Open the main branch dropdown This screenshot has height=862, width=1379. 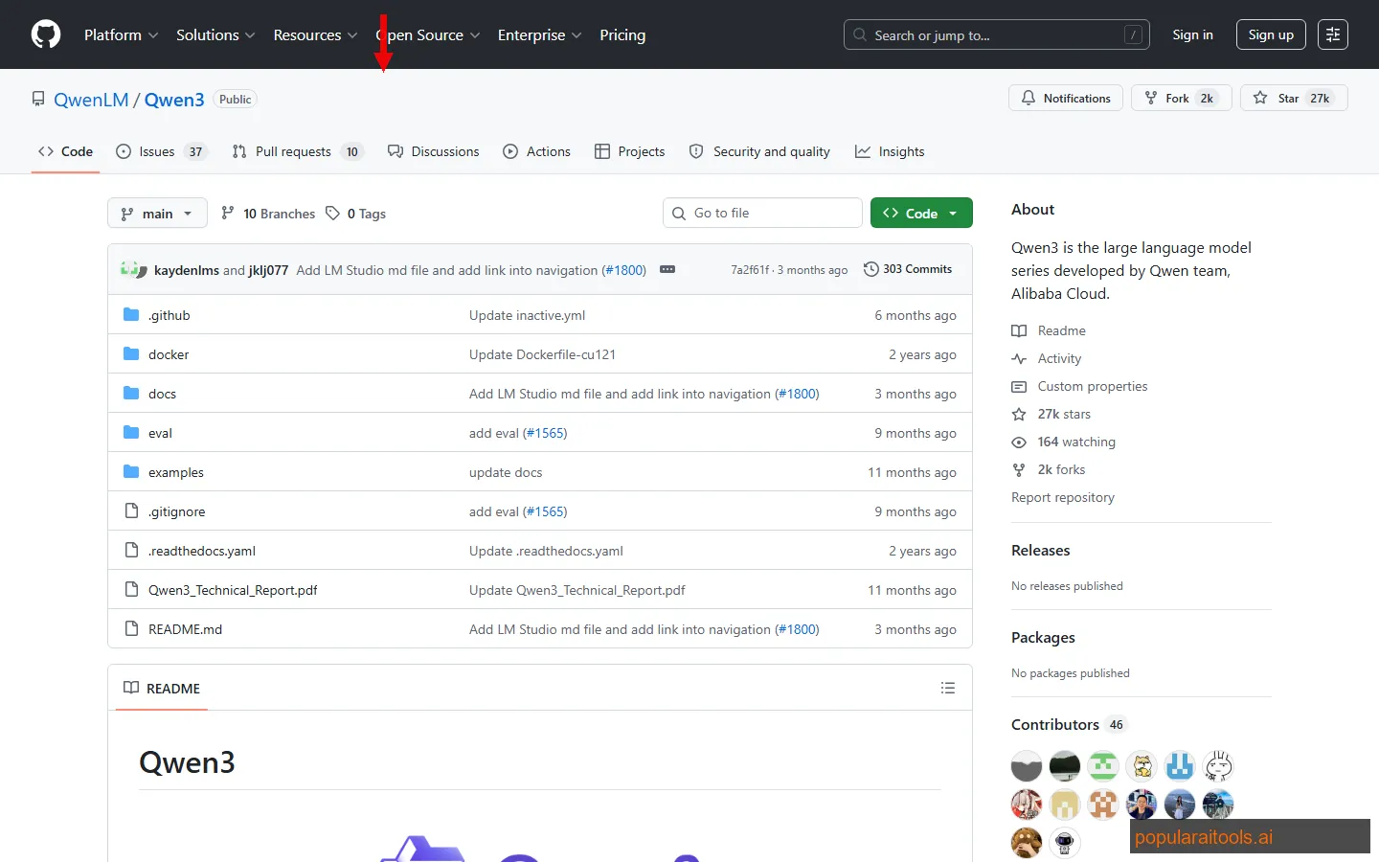[x=156, y=213]
